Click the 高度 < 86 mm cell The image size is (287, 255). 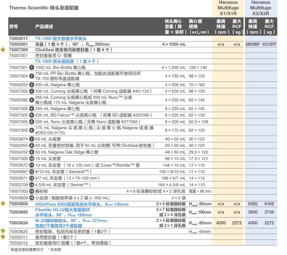point(200,191)
